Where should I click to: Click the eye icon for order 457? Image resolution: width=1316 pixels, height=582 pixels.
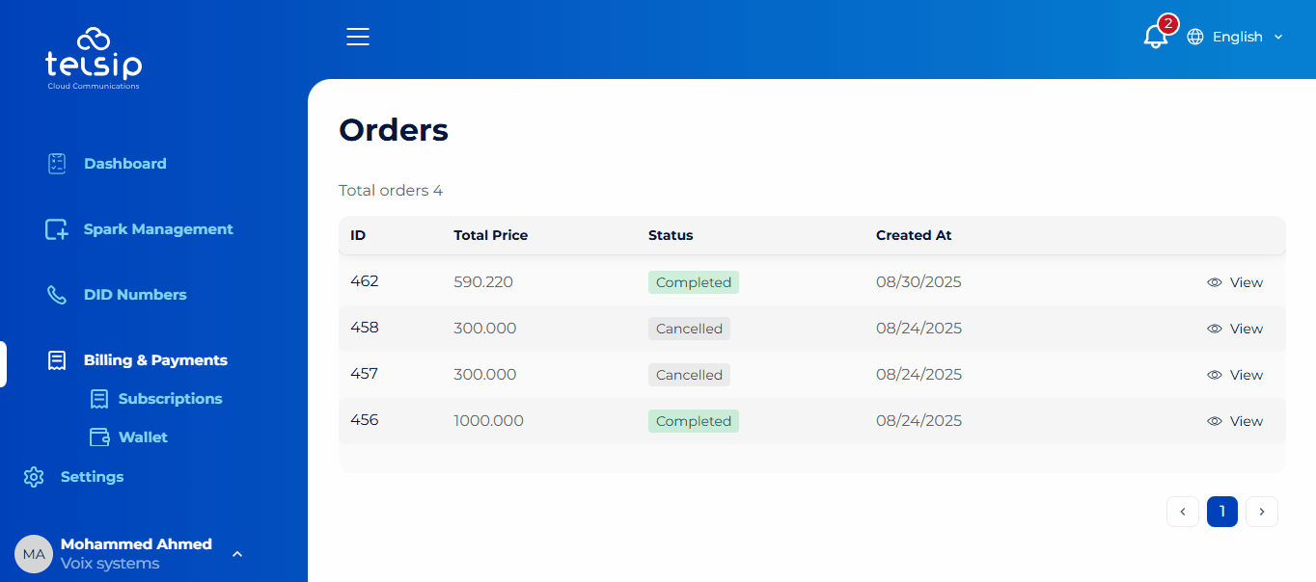tap(1215, 375)
